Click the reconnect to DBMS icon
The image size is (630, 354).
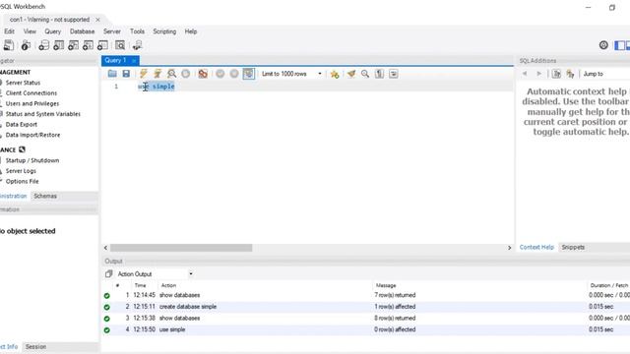coord(138,45)
